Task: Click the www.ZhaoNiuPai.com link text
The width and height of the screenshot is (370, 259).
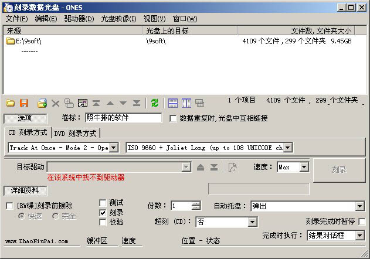Action: (x=36, y=241)
